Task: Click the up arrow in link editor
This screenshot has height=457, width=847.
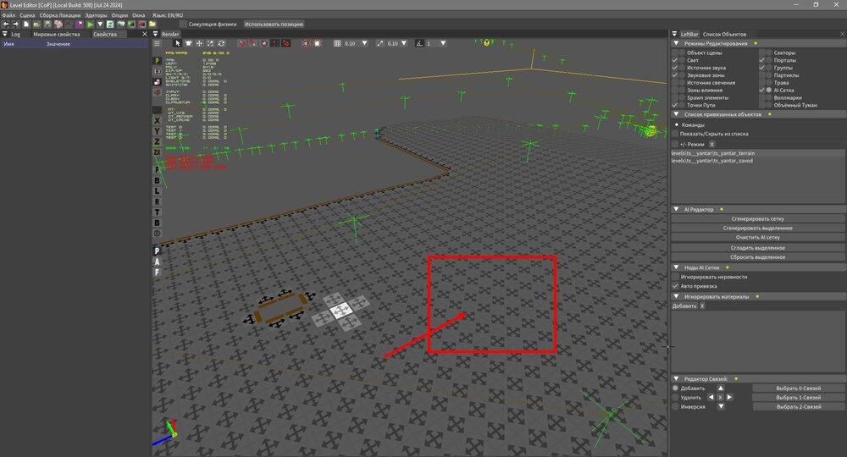Action: 720,388
